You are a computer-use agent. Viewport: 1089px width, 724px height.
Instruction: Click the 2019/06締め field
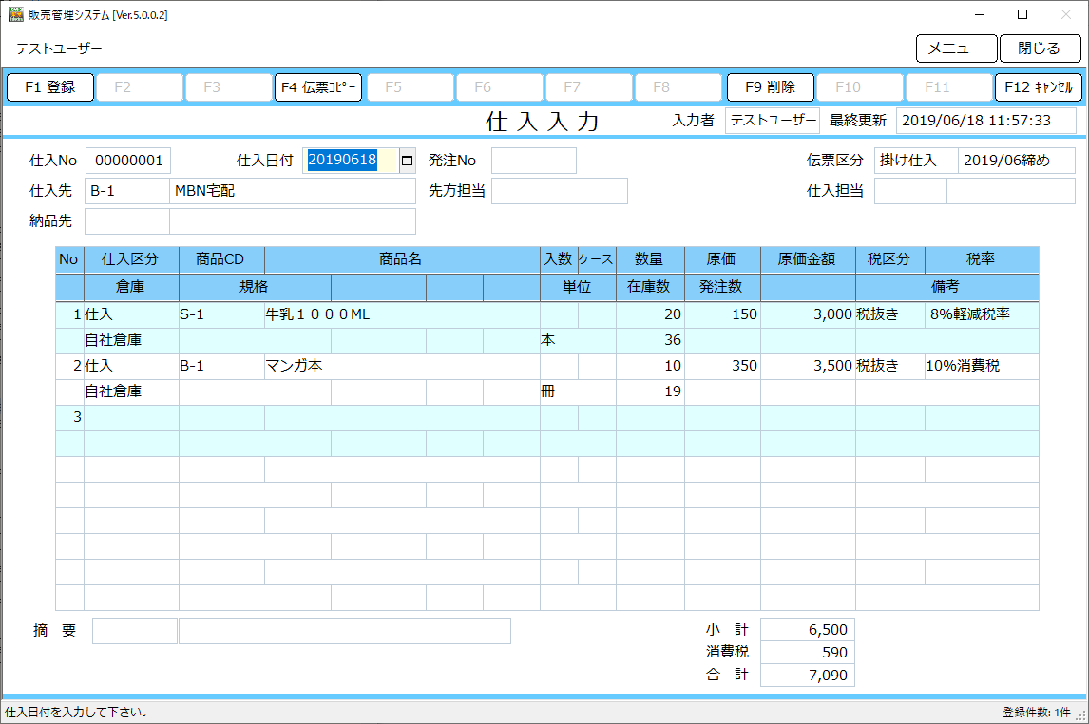[x=1016, y=161]
